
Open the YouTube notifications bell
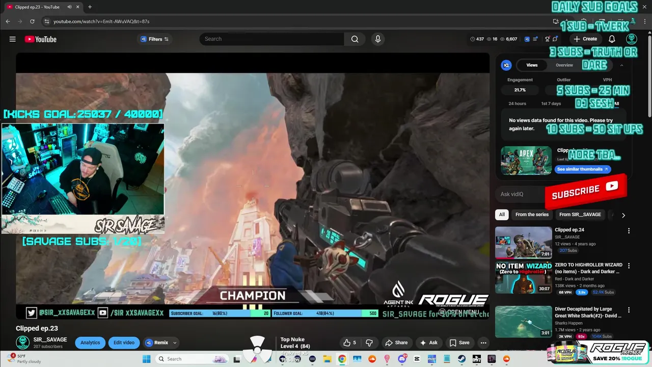(612, 39)
